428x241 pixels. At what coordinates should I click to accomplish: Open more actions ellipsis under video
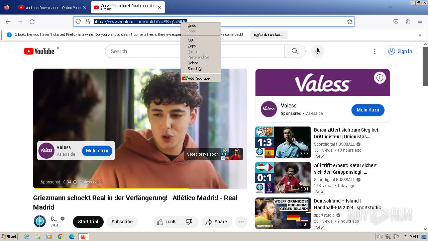[x=241, y=222]
